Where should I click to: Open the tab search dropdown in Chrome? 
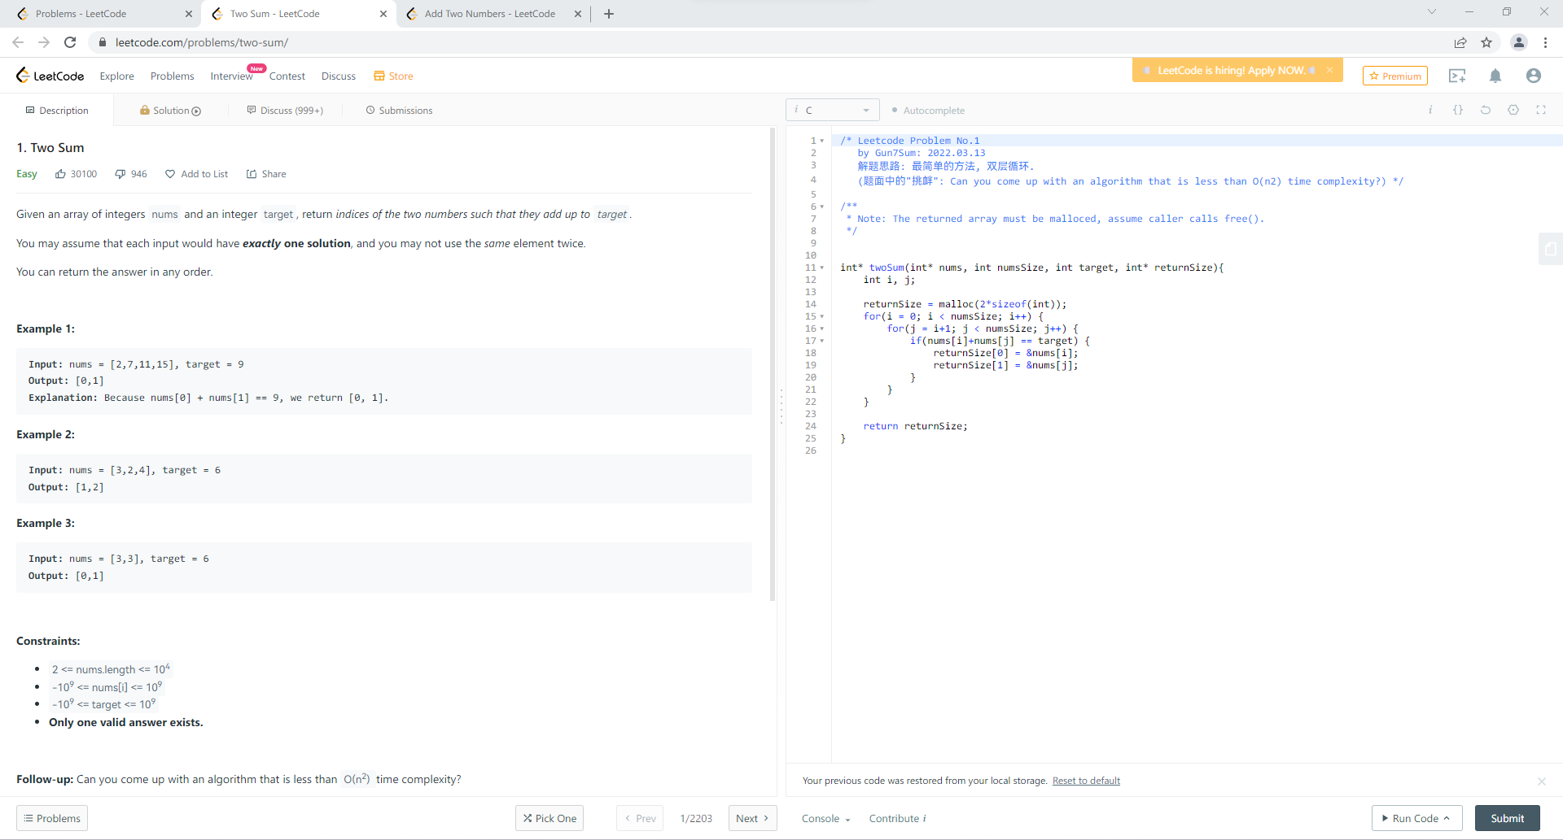pos(1432,12)
